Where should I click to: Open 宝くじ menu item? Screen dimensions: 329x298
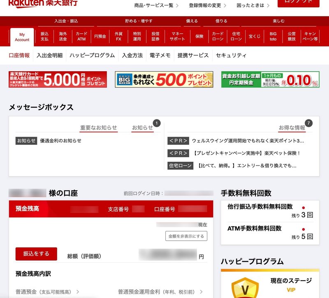pos(255,36)
